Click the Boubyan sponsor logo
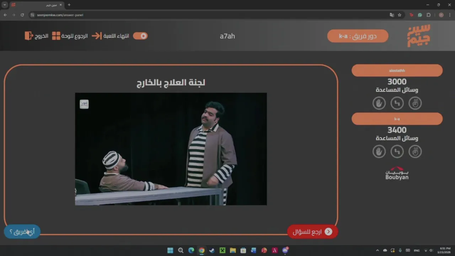 (397, 173)
